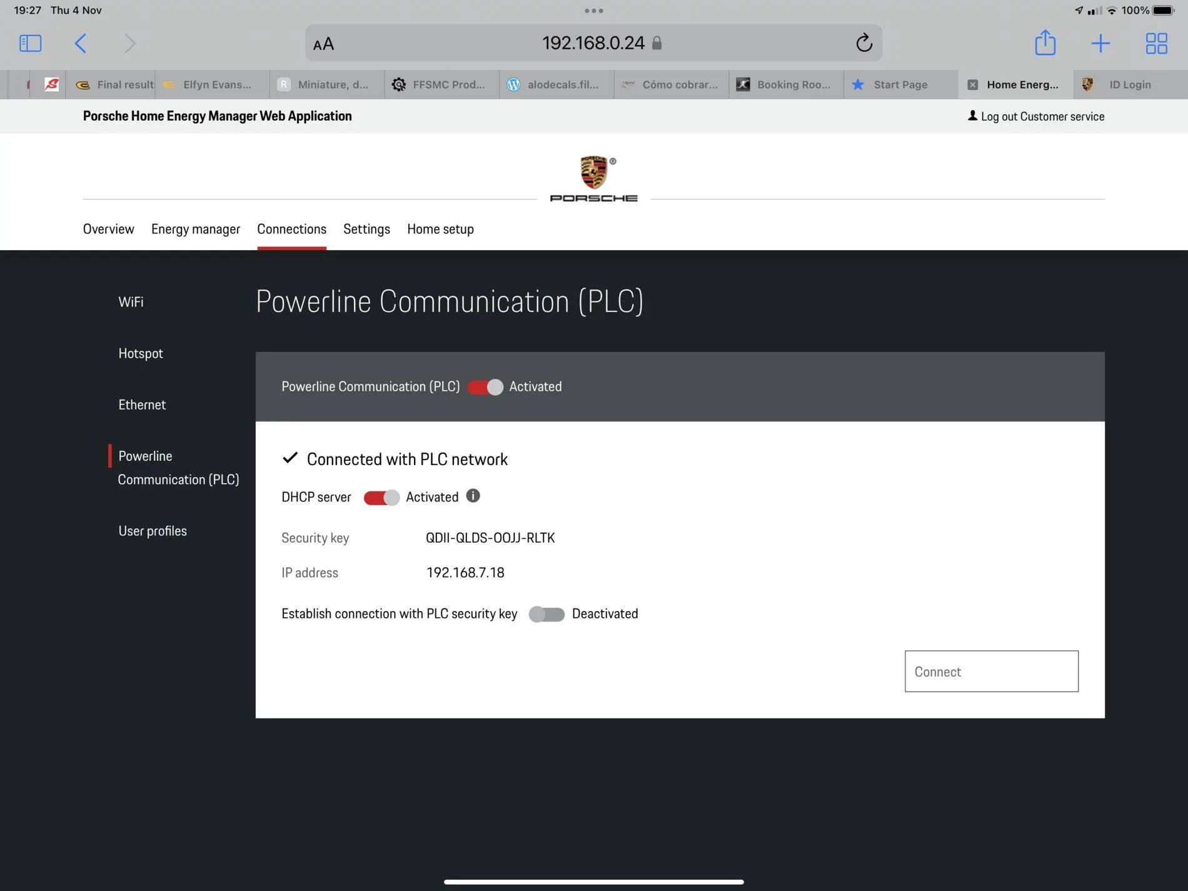
Task: Open the Energy manager menu
Action: tap(196, 229)
